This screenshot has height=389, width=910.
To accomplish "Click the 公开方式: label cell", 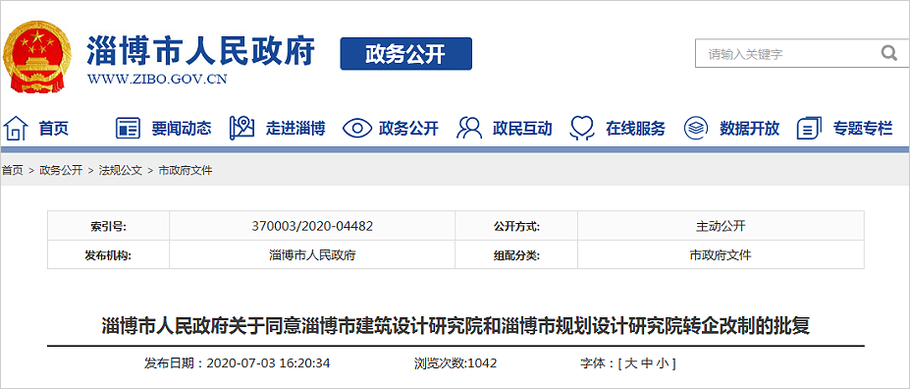I will coord(516,226).
